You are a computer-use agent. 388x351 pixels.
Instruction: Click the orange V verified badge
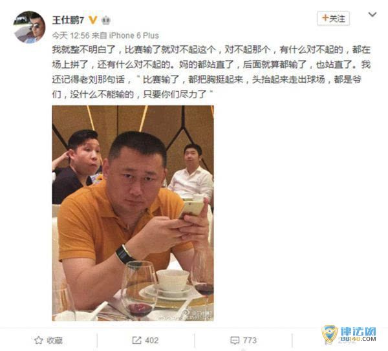pos(92,20)
